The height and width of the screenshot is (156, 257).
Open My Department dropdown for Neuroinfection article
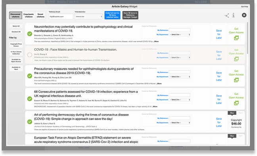[180, 35]
